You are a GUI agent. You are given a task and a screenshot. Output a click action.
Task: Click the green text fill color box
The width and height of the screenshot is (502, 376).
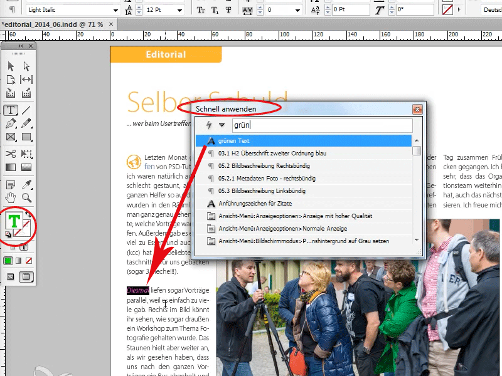(14, 221)
